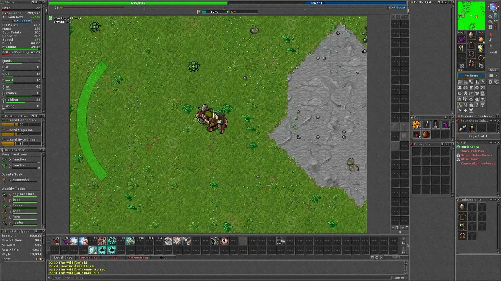Toggle the chase mode running figure

tap(491, 40)
